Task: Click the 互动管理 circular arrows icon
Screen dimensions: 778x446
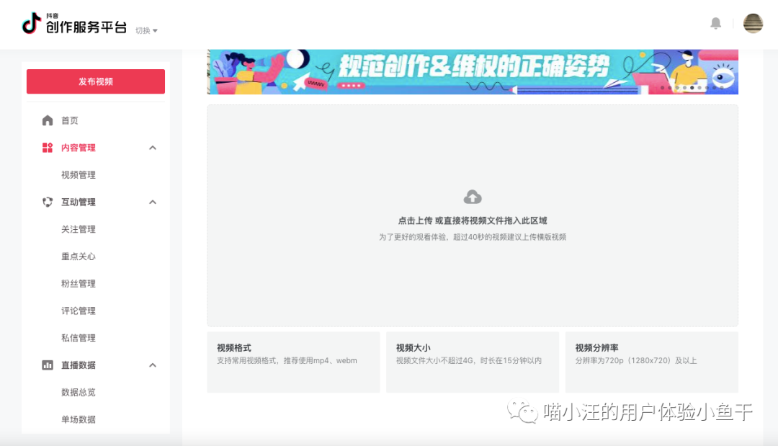Action: pyautogui.click(x=47, y=202)
